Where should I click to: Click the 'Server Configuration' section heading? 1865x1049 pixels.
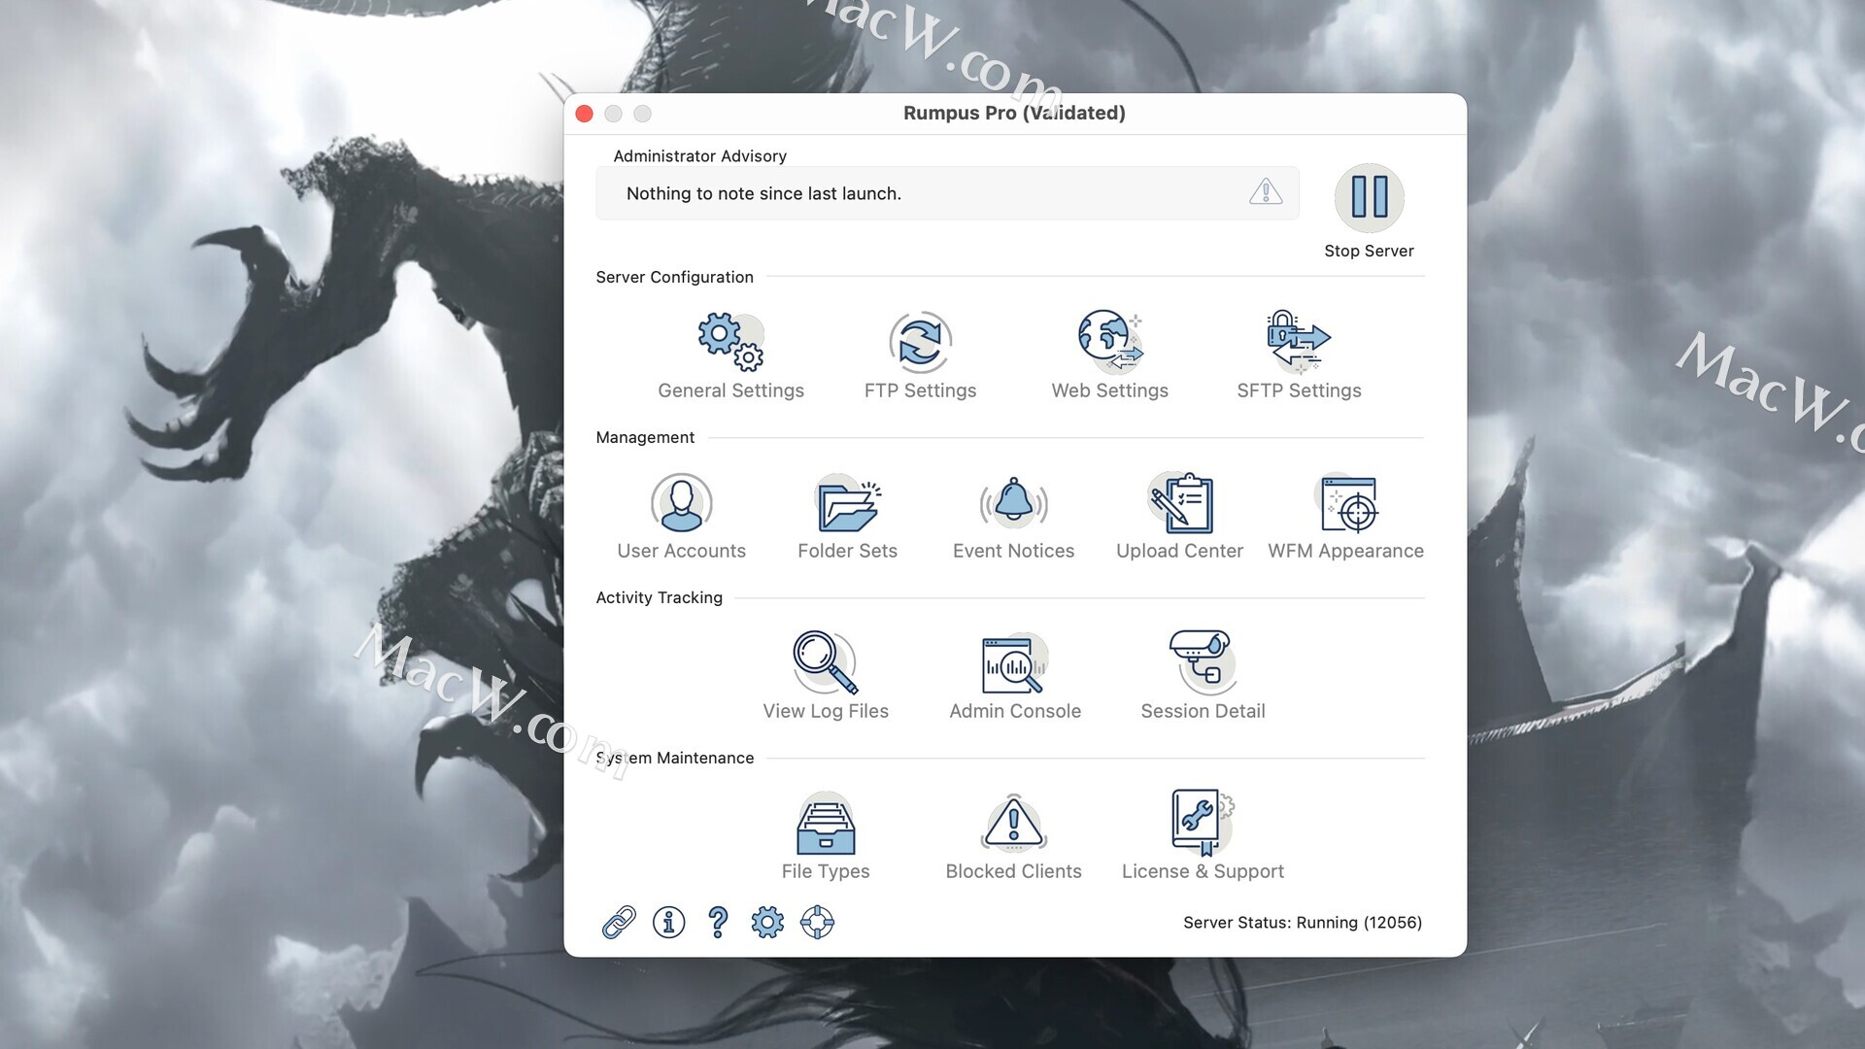click(674, 277)
